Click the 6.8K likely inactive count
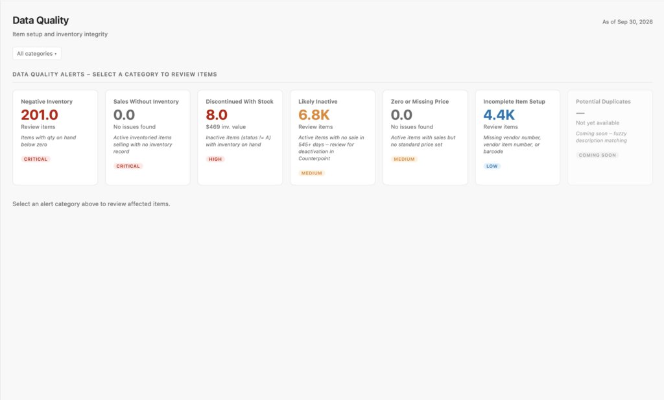The height and width of the screenshot is (400, 664). (314, 115)
